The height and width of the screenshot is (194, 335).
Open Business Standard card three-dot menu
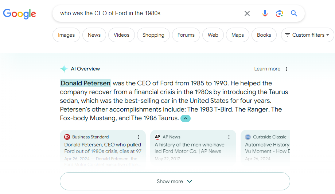tap(139, 137)
